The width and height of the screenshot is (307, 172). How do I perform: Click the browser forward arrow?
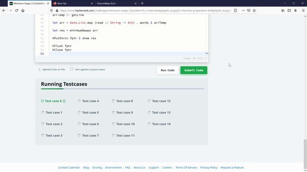(11, 11)
